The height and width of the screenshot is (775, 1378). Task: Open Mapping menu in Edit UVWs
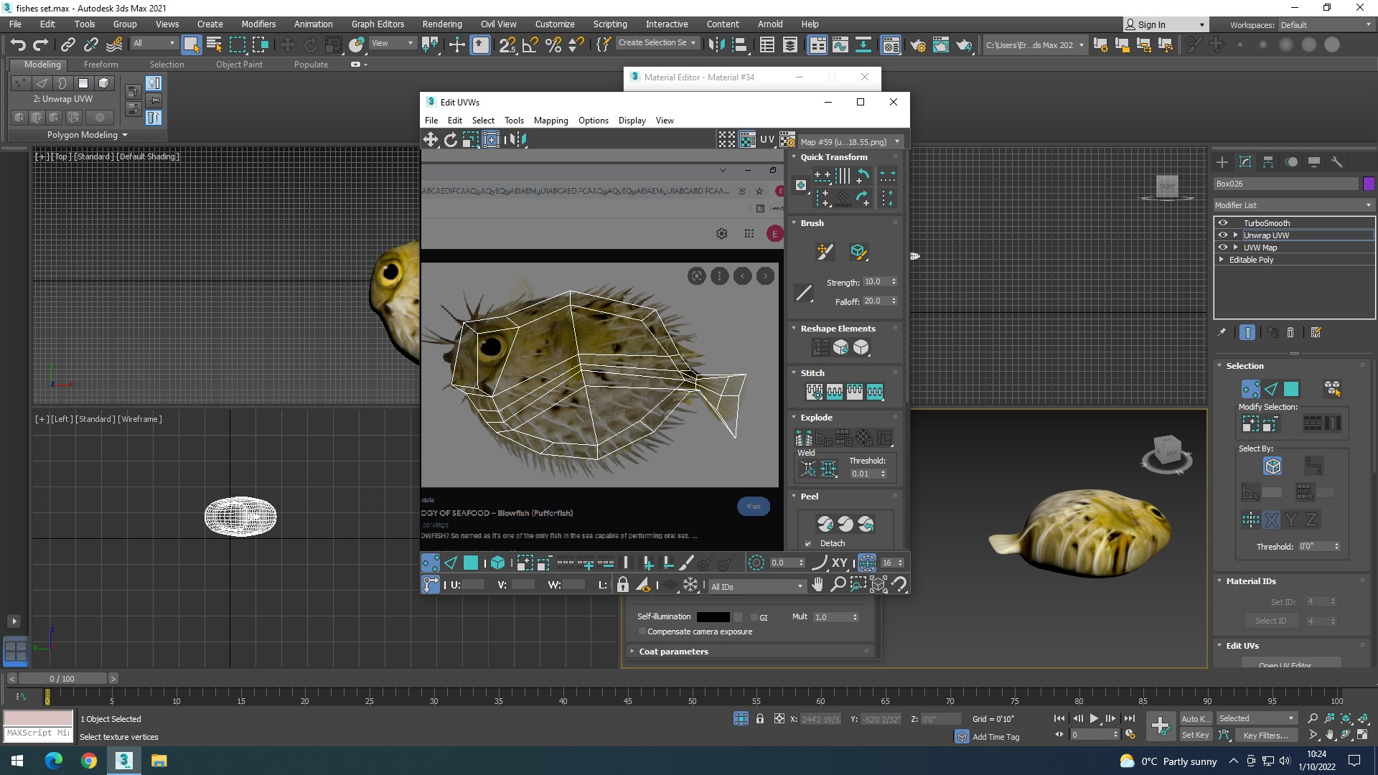[550, 121]
